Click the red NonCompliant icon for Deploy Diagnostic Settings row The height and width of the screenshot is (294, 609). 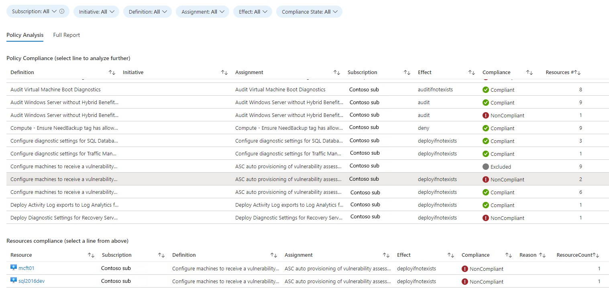pyautogui.click(x=486, y=218)
